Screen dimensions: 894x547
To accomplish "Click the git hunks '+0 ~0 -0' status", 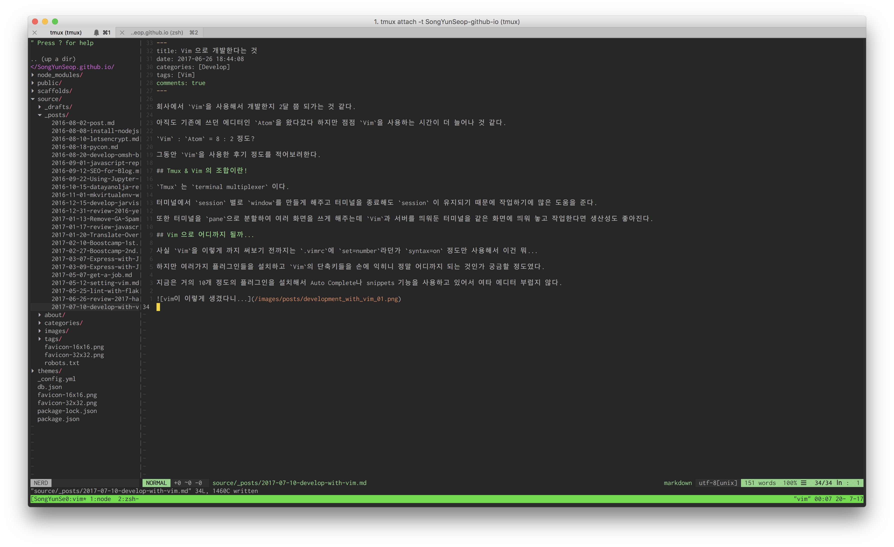I will pyautogui.click(x=188, y=483).
